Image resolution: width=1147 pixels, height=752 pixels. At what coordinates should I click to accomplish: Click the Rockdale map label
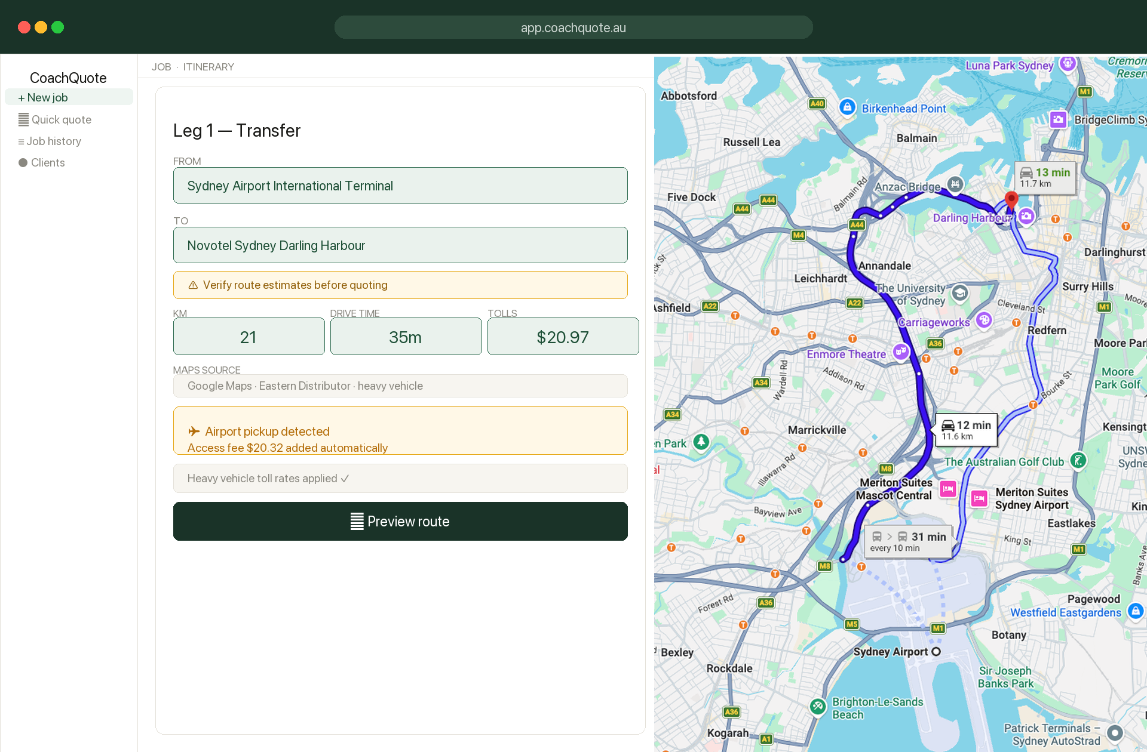coord(729,668)
